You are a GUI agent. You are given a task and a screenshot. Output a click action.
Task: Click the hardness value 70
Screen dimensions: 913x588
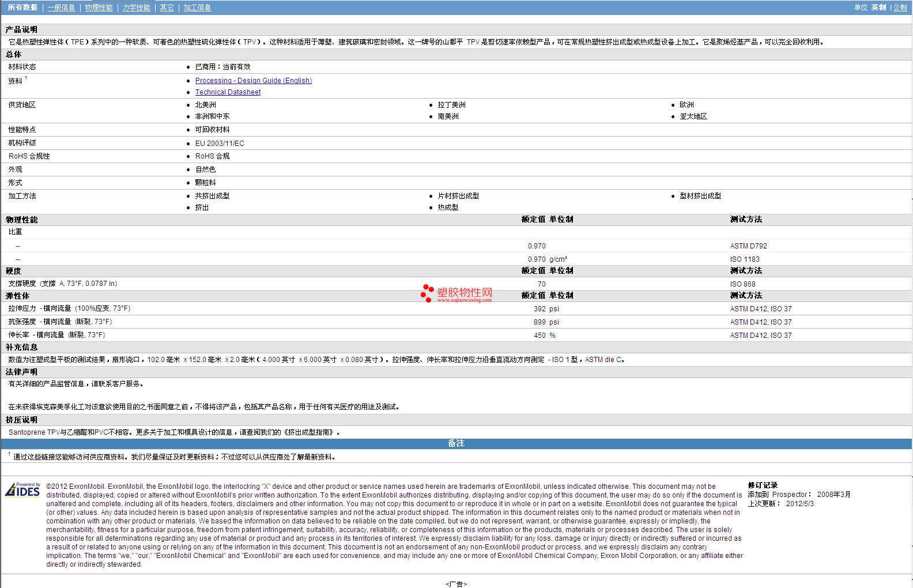(x=541, y=284)
